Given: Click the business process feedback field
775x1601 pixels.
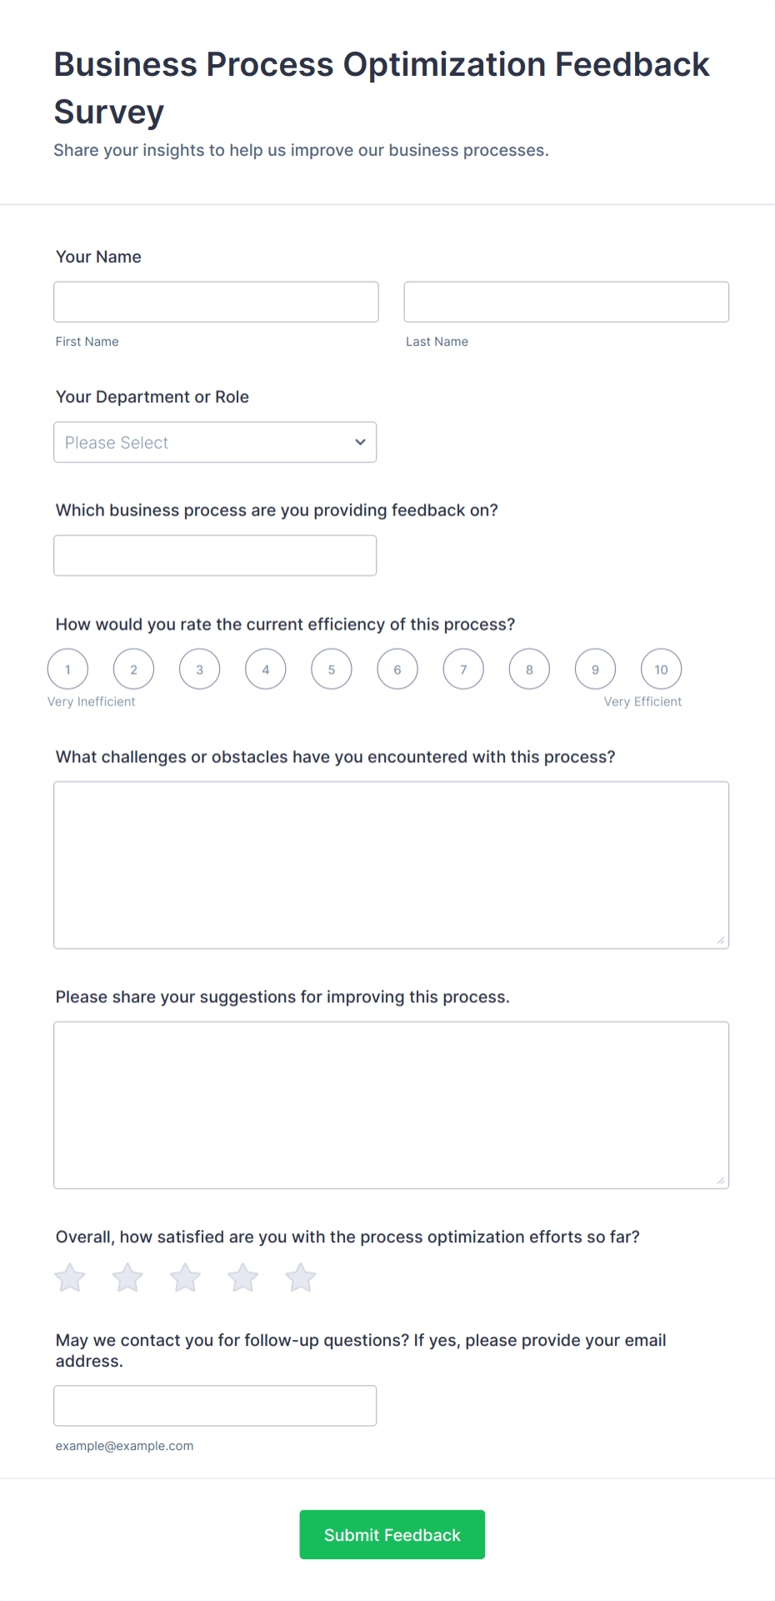Looking at the screenshot, I should [215, 555].
